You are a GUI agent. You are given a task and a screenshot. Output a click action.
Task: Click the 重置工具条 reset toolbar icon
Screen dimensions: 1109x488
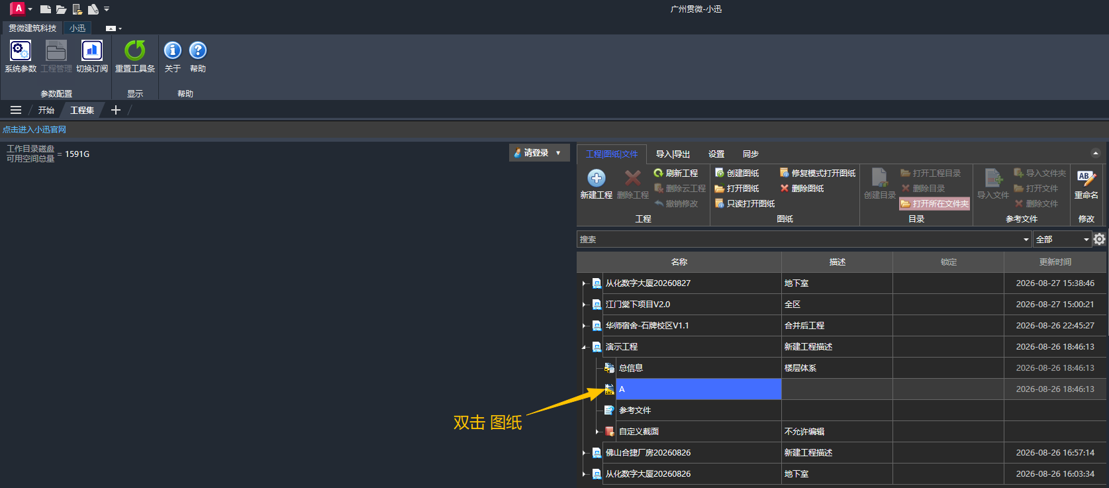pyautogui.click(x=135, y=56)
